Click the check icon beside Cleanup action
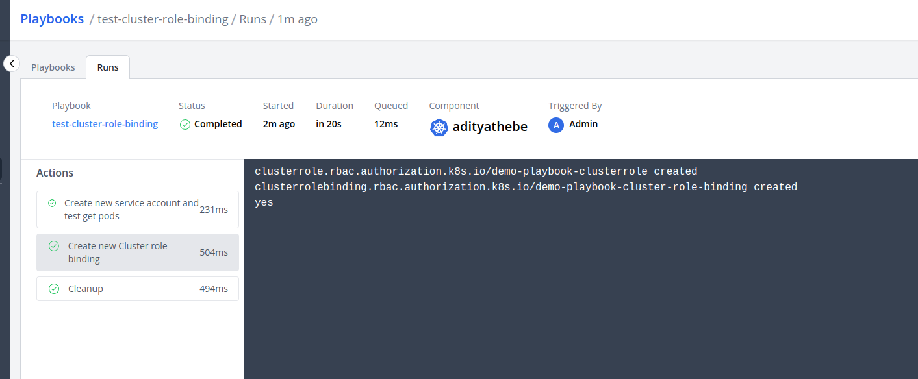Screen dimensions: 918x379 click(x=54, y=289)
